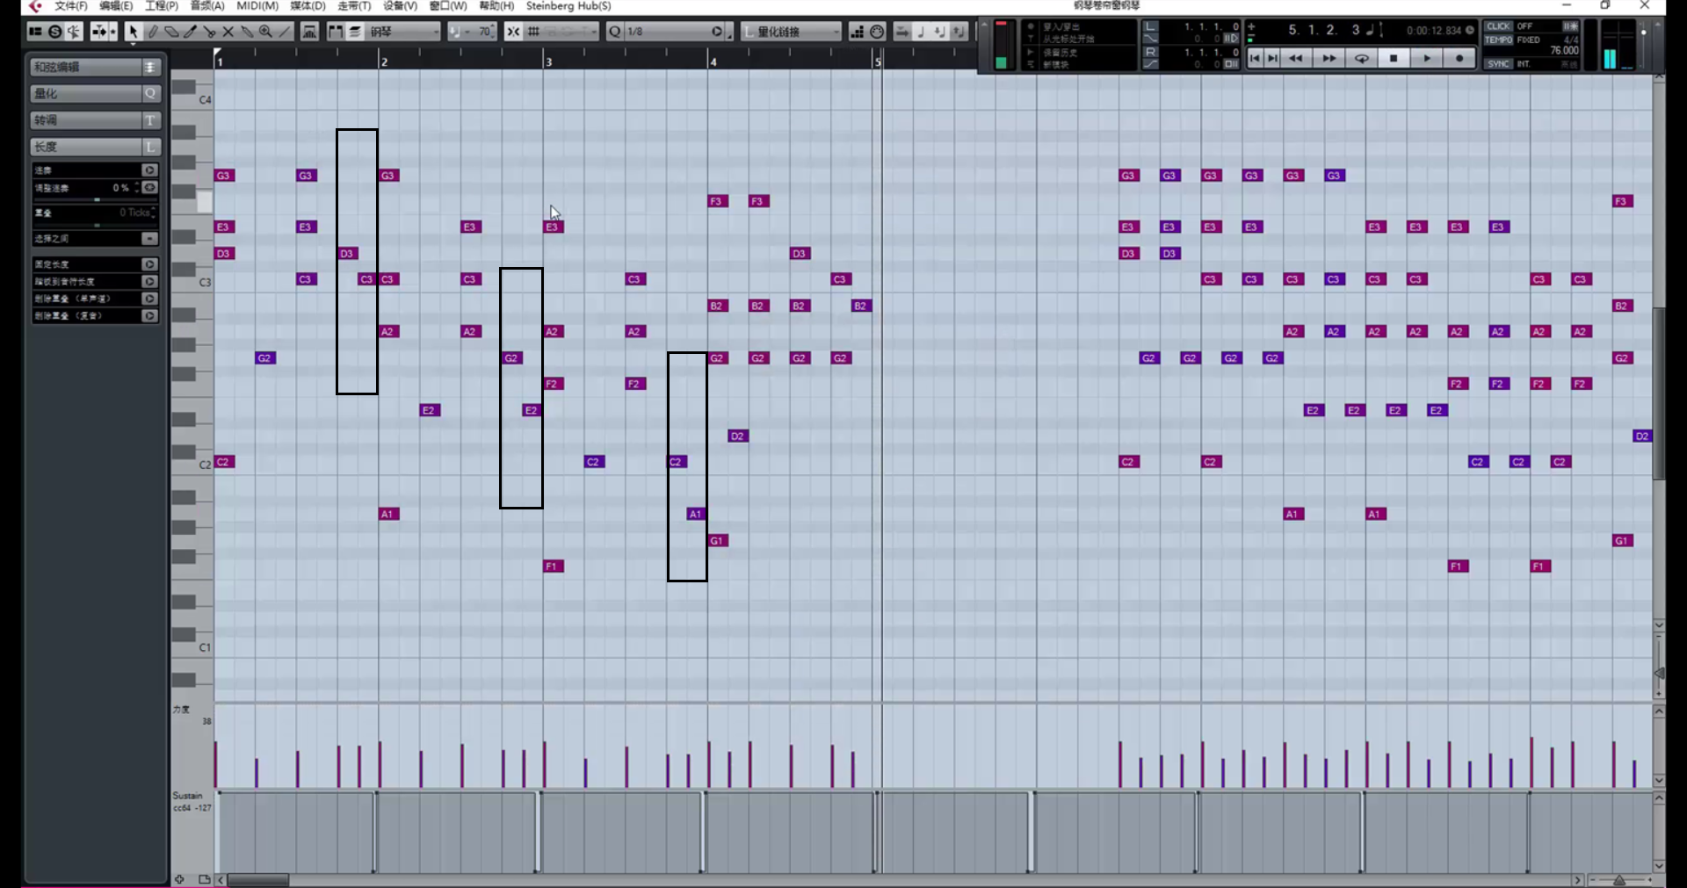The image size is (1687, 888).
Task: Click the left locator L button
Action: [x=1150, y=26]
